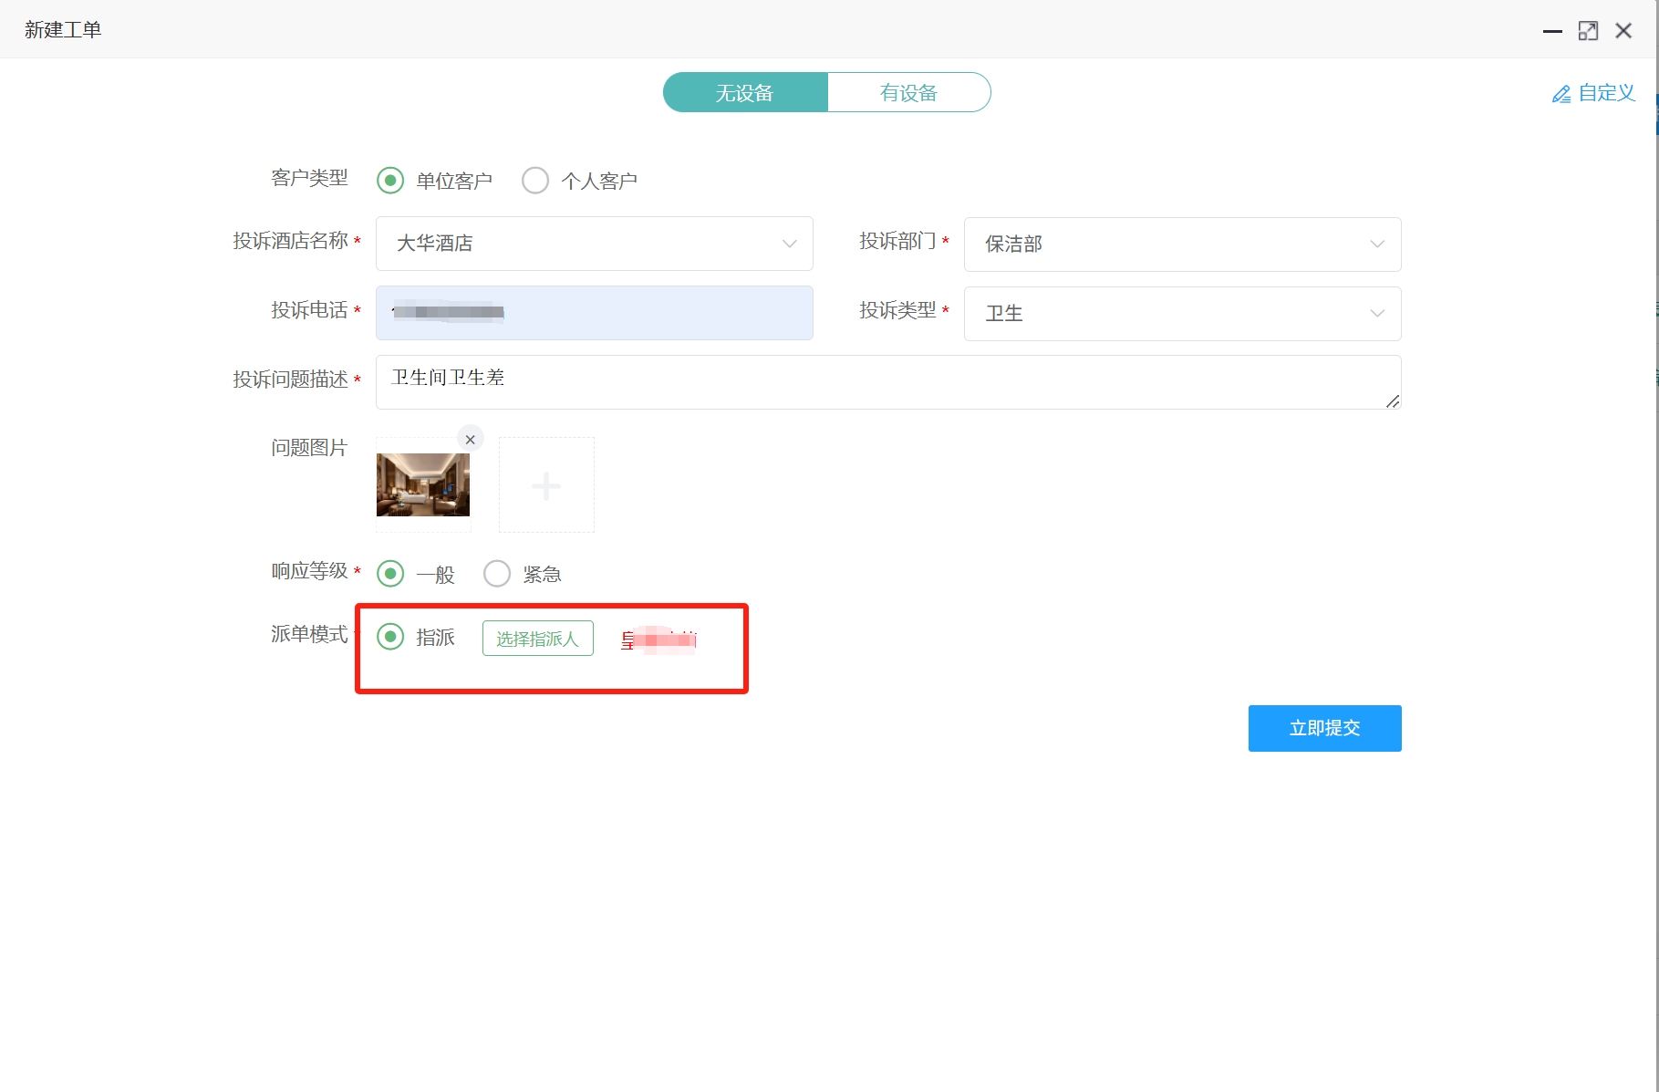Screen dimensions: 1659x1092
Task: Open the uploaded hotel room thumbnail
Action: [x=423, y=485]
